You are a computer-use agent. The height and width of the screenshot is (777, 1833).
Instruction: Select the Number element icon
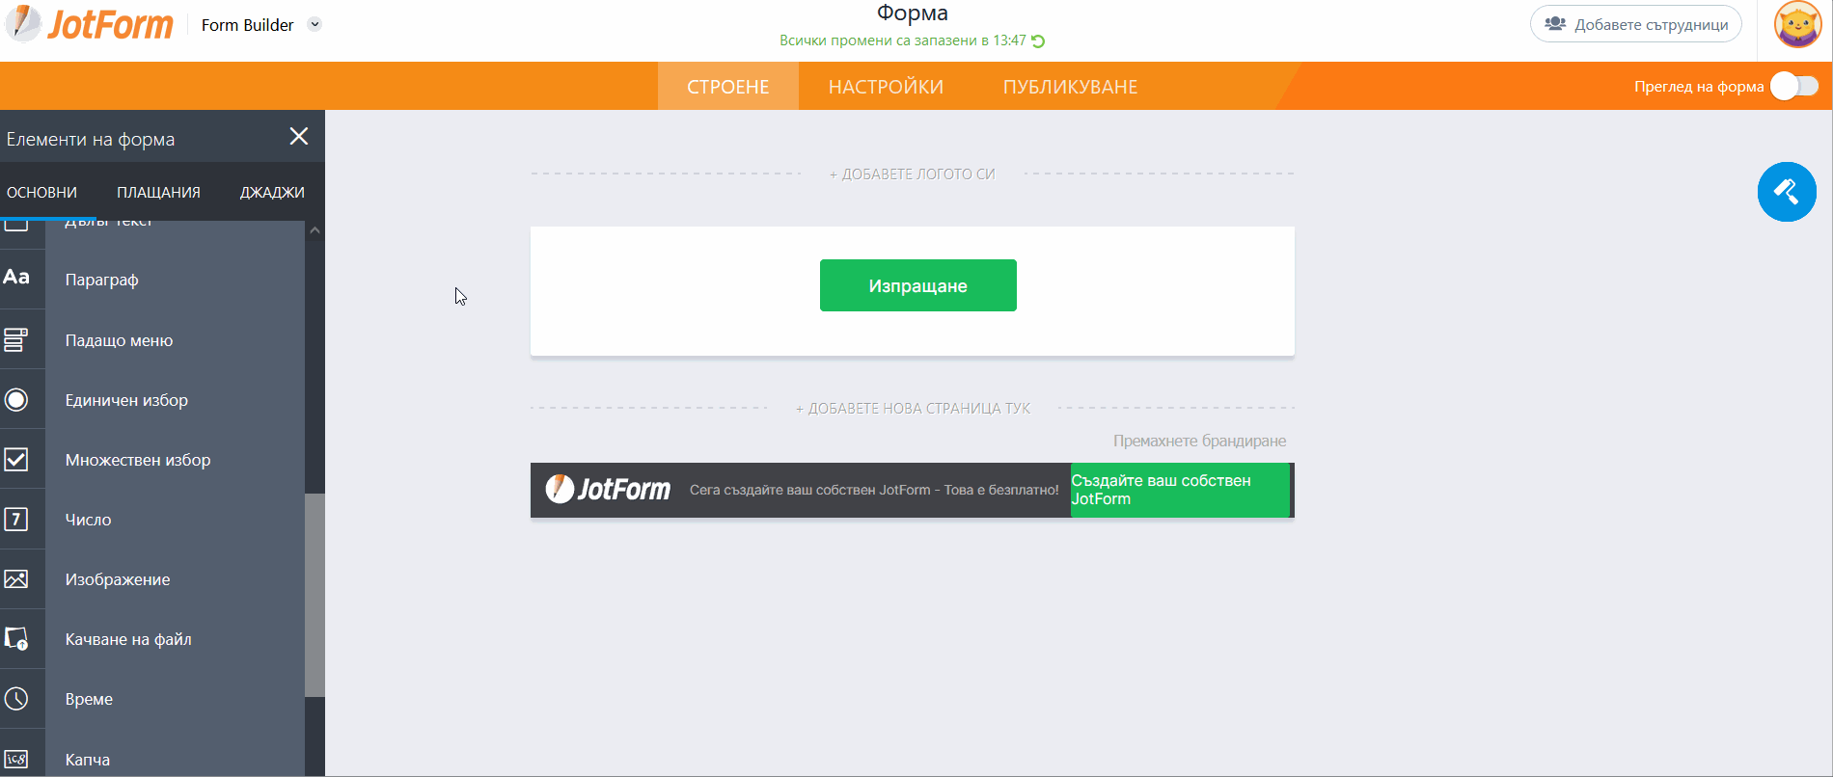pyautogui.click(x=17, y=520)
